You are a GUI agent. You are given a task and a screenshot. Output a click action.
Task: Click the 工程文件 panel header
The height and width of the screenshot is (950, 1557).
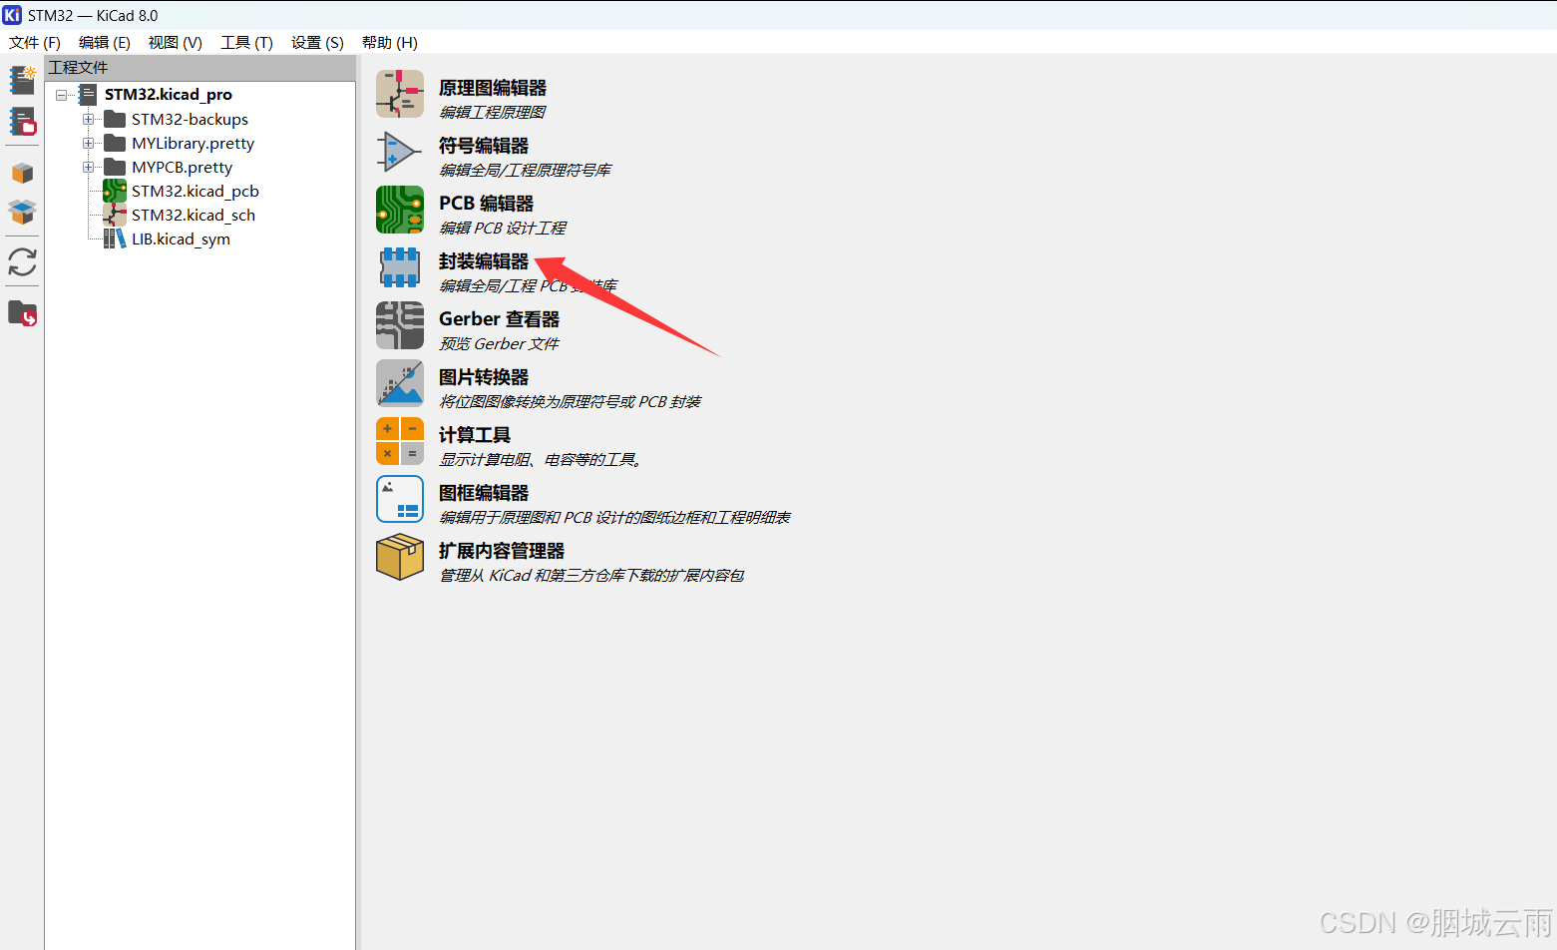(x=199, y=68)
